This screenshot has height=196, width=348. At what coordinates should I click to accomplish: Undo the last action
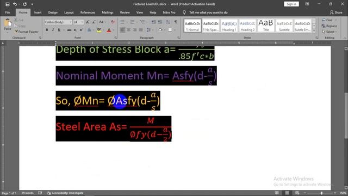[15, 4]
